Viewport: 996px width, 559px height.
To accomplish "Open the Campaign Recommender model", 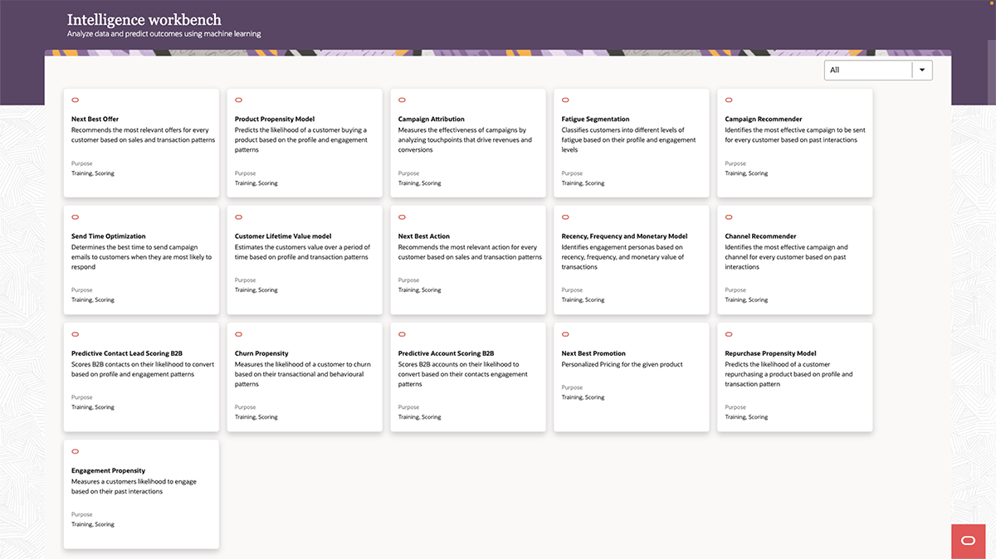I will pyautogui.click(x=763, y=119).
